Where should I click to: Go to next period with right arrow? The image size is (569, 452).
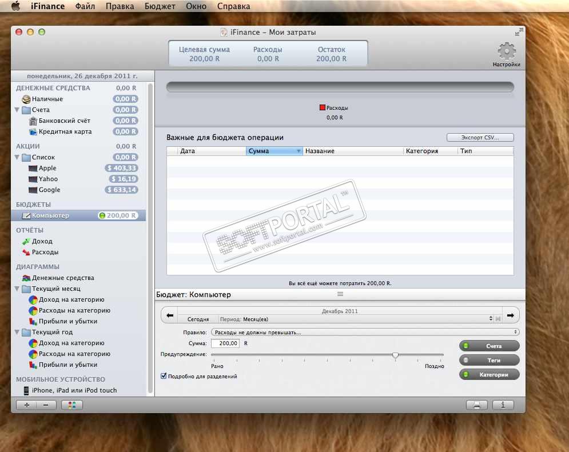(511, 315)
